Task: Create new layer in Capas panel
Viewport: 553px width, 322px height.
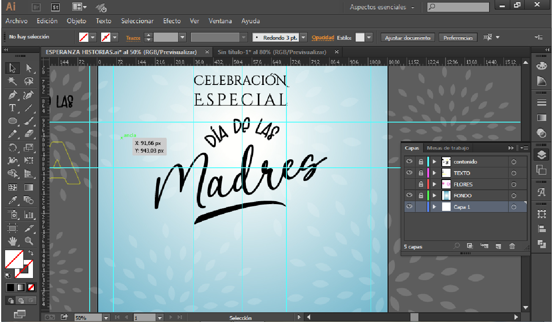Action: click(x=498, y=246)
